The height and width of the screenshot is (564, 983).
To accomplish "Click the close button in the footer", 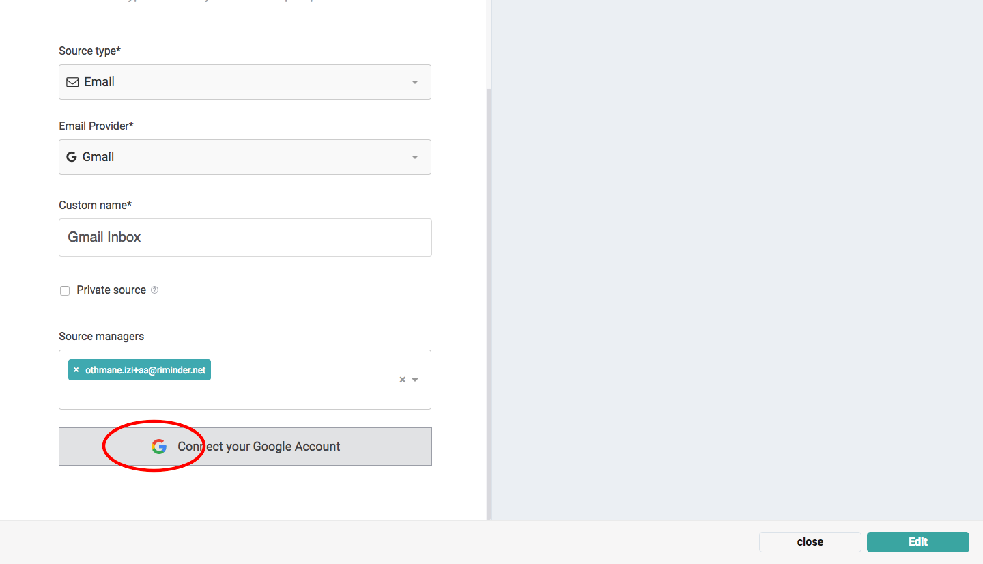I will click(x=810, y=542).
